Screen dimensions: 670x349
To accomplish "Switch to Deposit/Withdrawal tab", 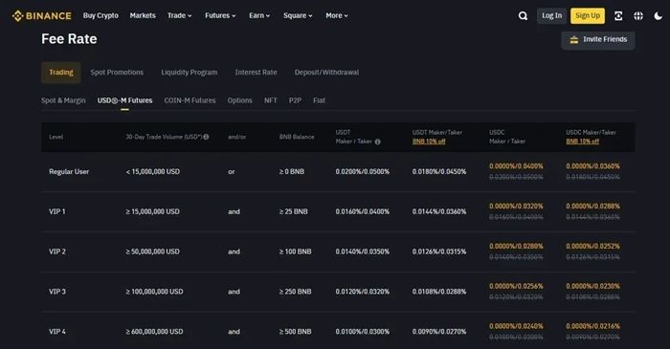I will tap(327, 73).
